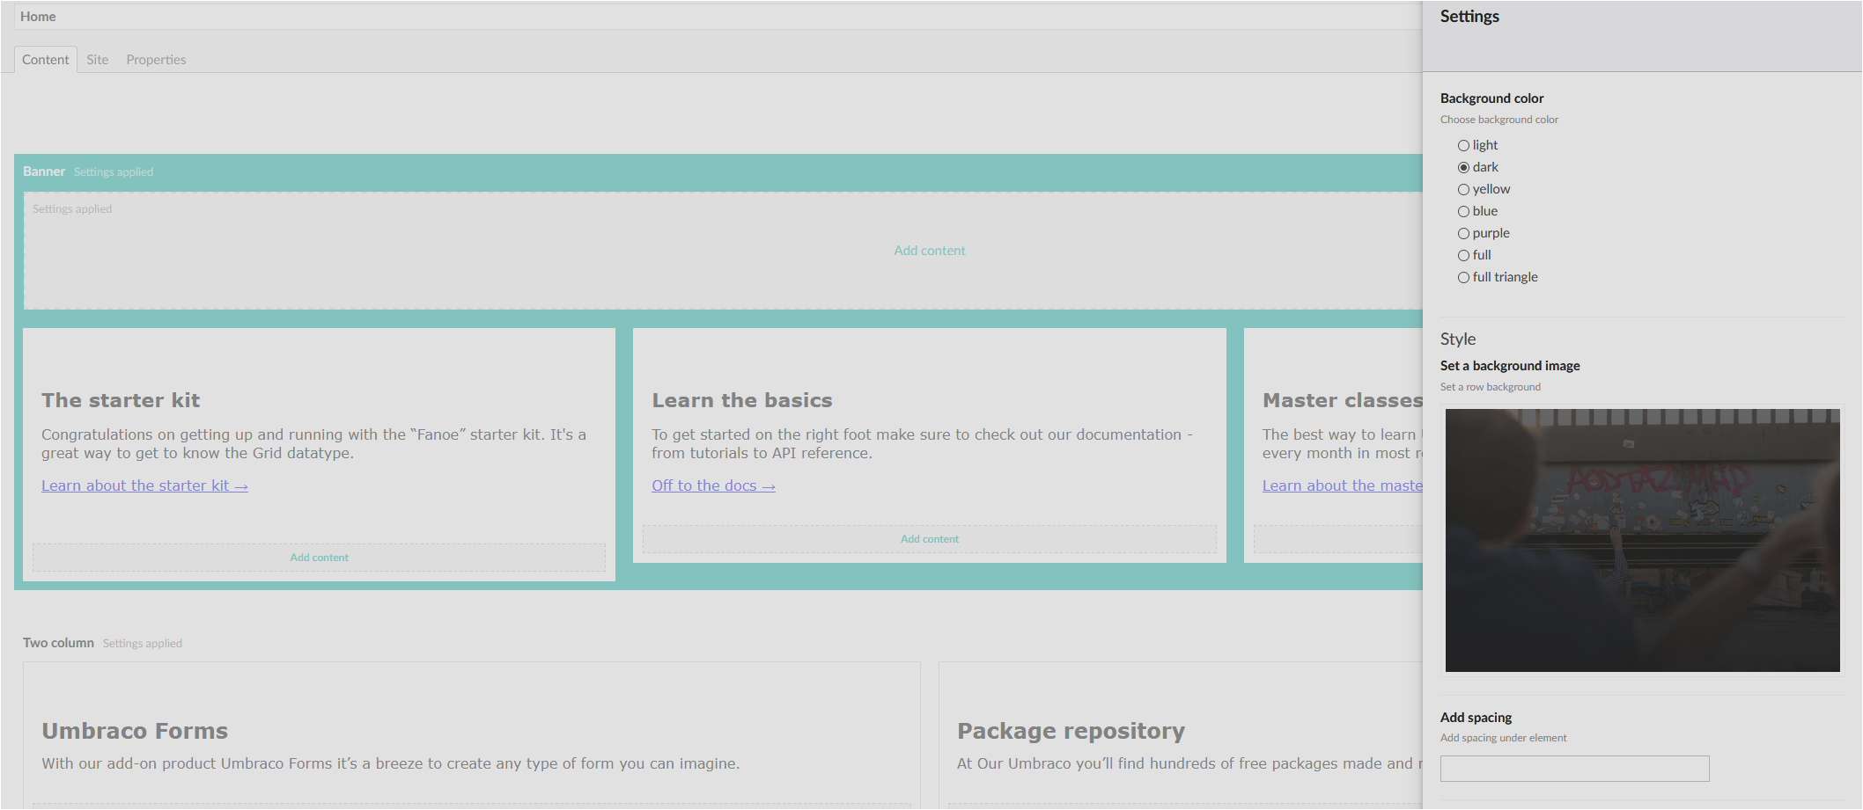This screenshot has width=1863, height=810.
Task: Open Learn about the starter kit link
Action: pyautogui.click(x=144, y=485)
